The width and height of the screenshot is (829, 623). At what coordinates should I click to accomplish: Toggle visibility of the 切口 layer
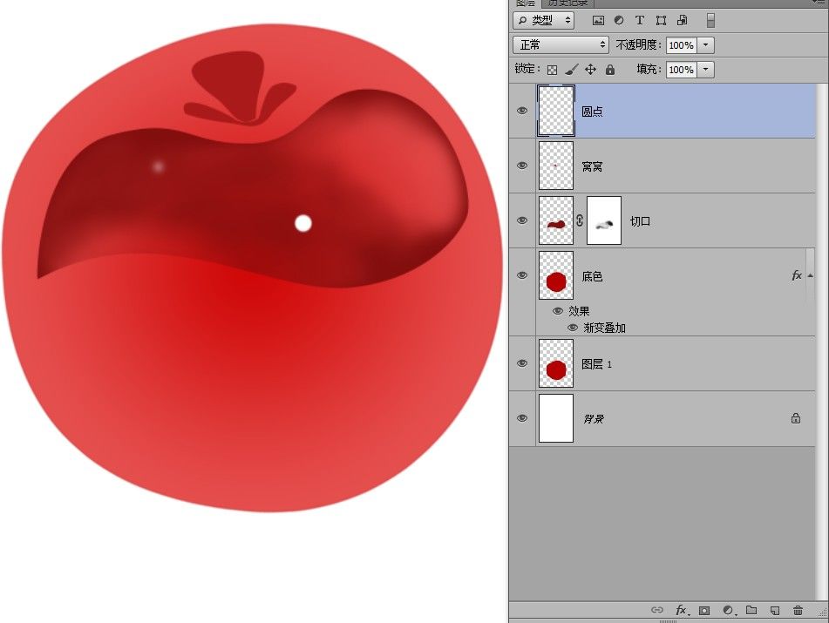pyautogui.click(x=522, y=220)
